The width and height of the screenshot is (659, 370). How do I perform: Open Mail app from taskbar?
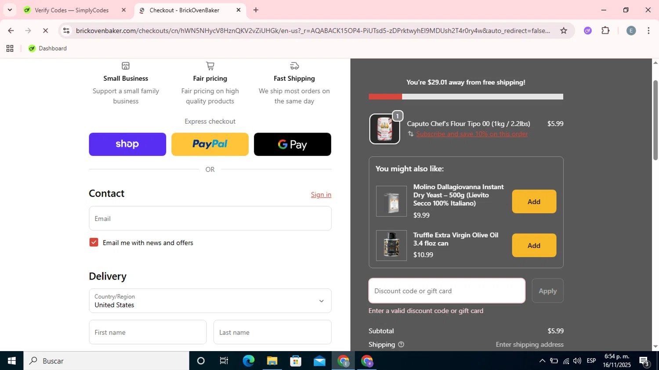pyautogui.click(x=319, y=361)
